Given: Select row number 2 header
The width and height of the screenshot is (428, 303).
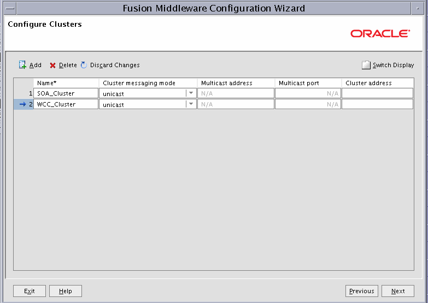Looking at the screenshot, I should [x=24, y=104].
